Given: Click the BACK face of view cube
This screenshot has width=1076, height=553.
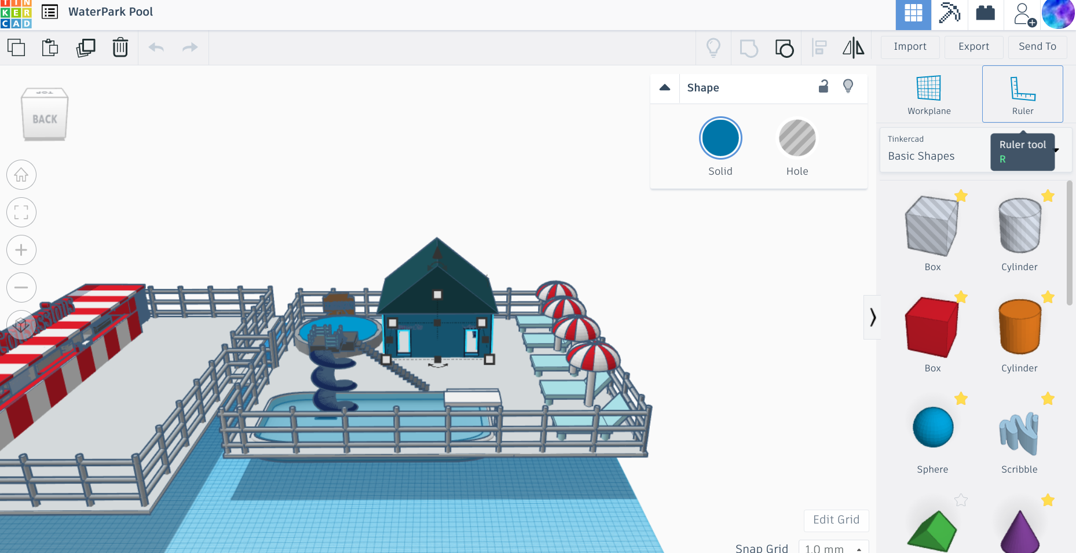Looking at the screenshot, I should coord(45,119).
